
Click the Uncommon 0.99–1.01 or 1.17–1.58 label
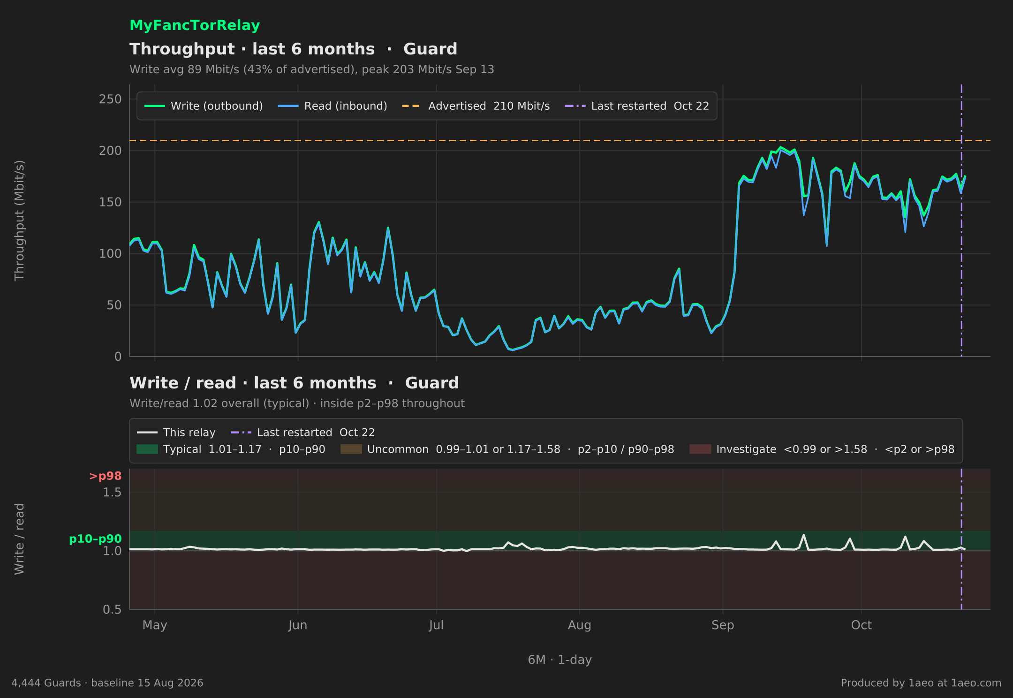coord(521,449)
